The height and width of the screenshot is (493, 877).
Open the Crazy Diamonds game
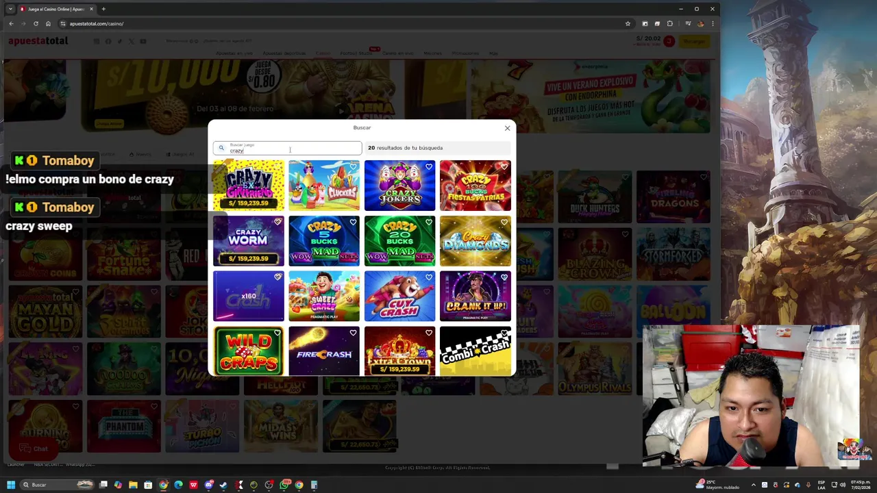[x=475, y=241]
